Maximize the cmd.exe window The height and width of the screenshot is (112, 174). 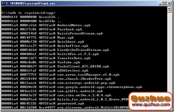(x=165, y=3)
